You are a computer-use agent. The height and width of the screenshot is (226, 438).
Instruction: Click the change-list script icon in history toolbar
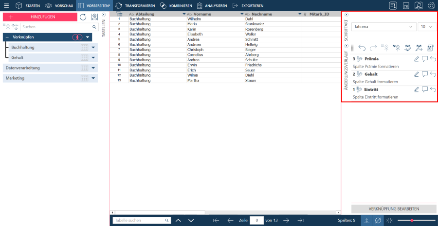click(430, 48)
